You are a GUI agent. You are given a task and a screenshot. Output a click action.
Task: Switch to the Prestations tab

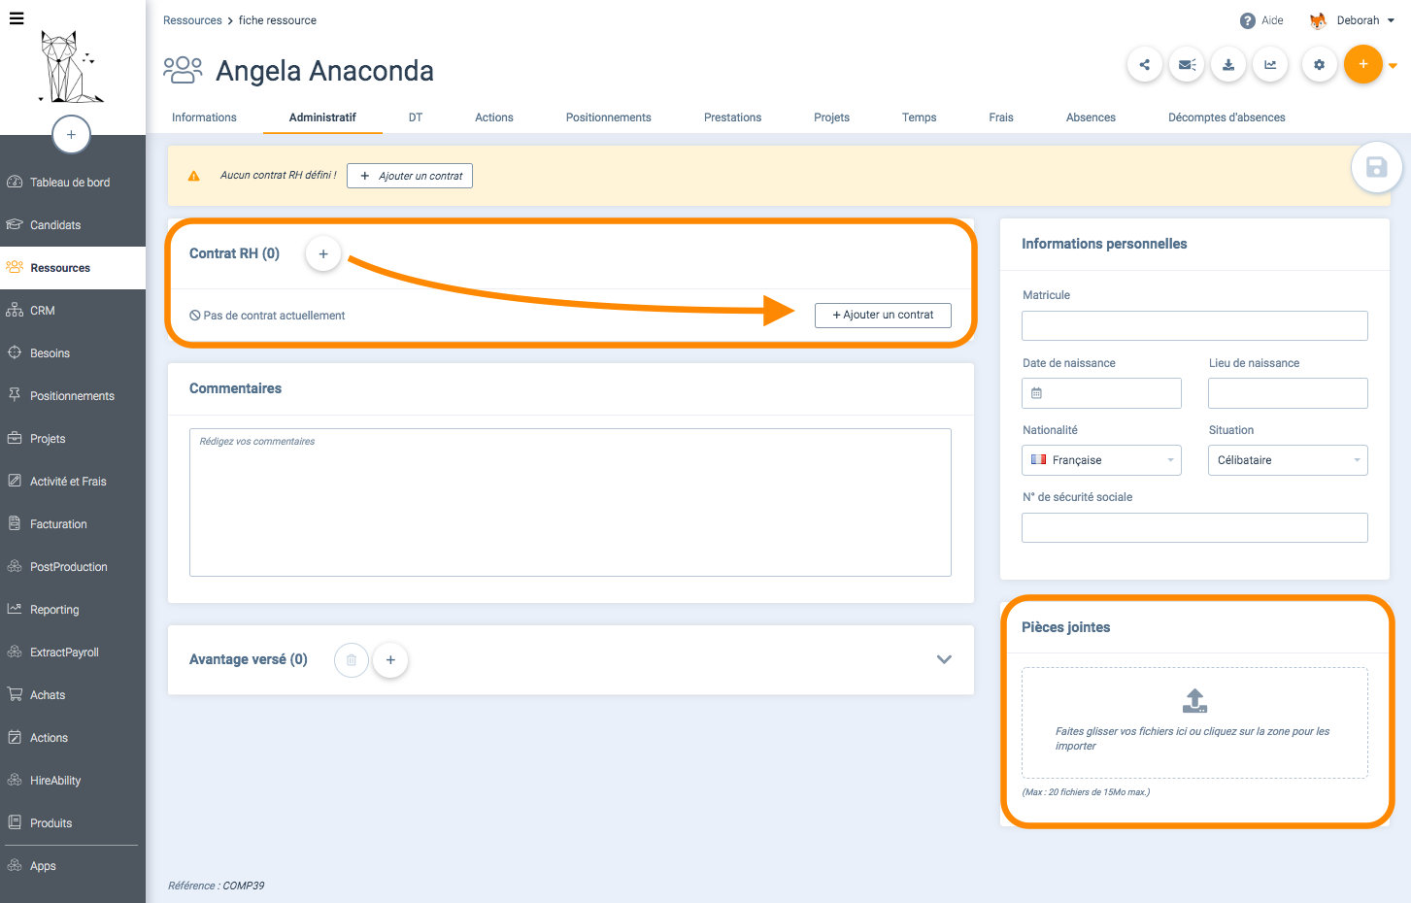coord(732,117)
